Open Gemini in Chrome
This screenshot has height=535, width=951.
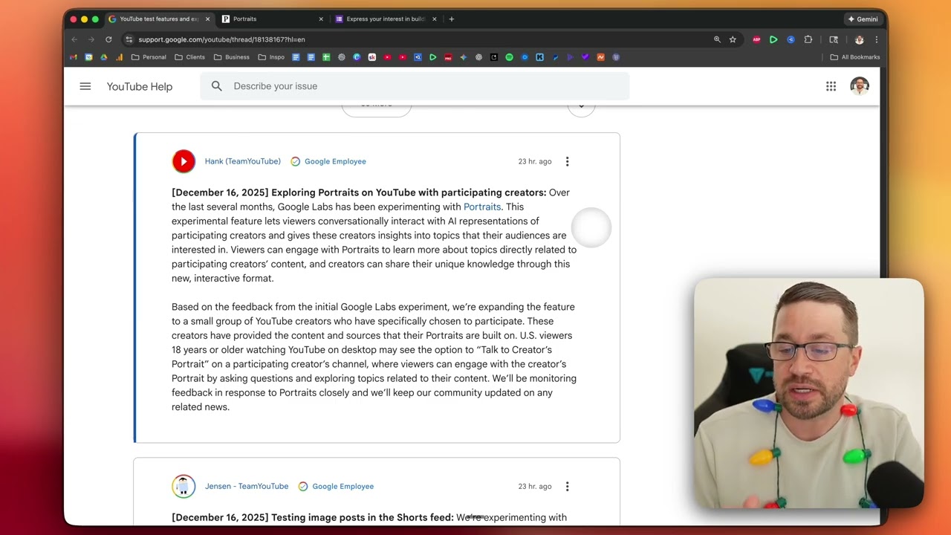click(863, 19)
